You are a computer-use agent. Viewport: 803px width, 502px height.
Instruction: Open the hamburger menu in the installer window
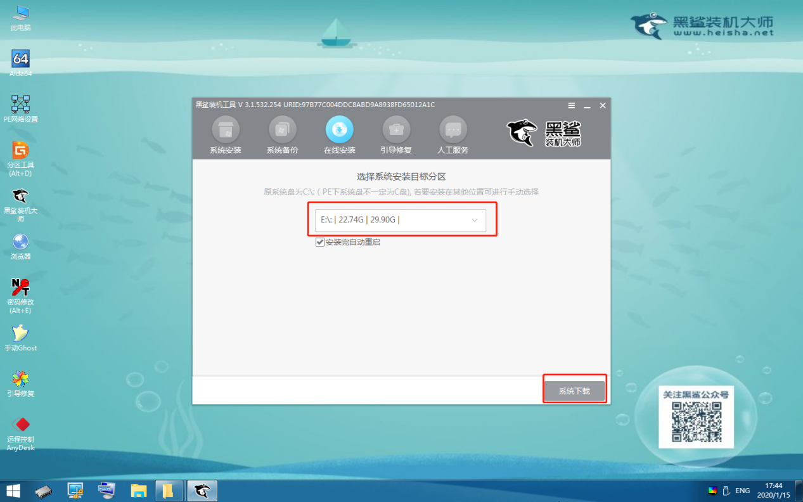[571, 105]
